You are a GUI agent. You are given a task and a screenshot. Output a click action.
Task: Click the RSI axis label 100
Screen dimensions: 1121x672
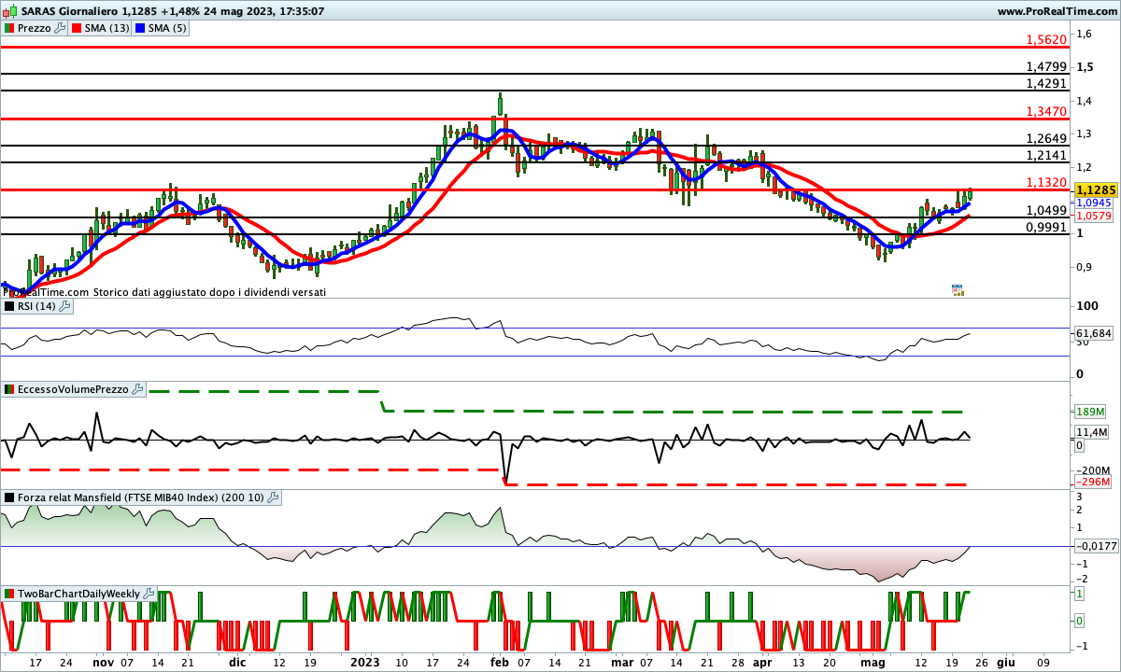1086,306
